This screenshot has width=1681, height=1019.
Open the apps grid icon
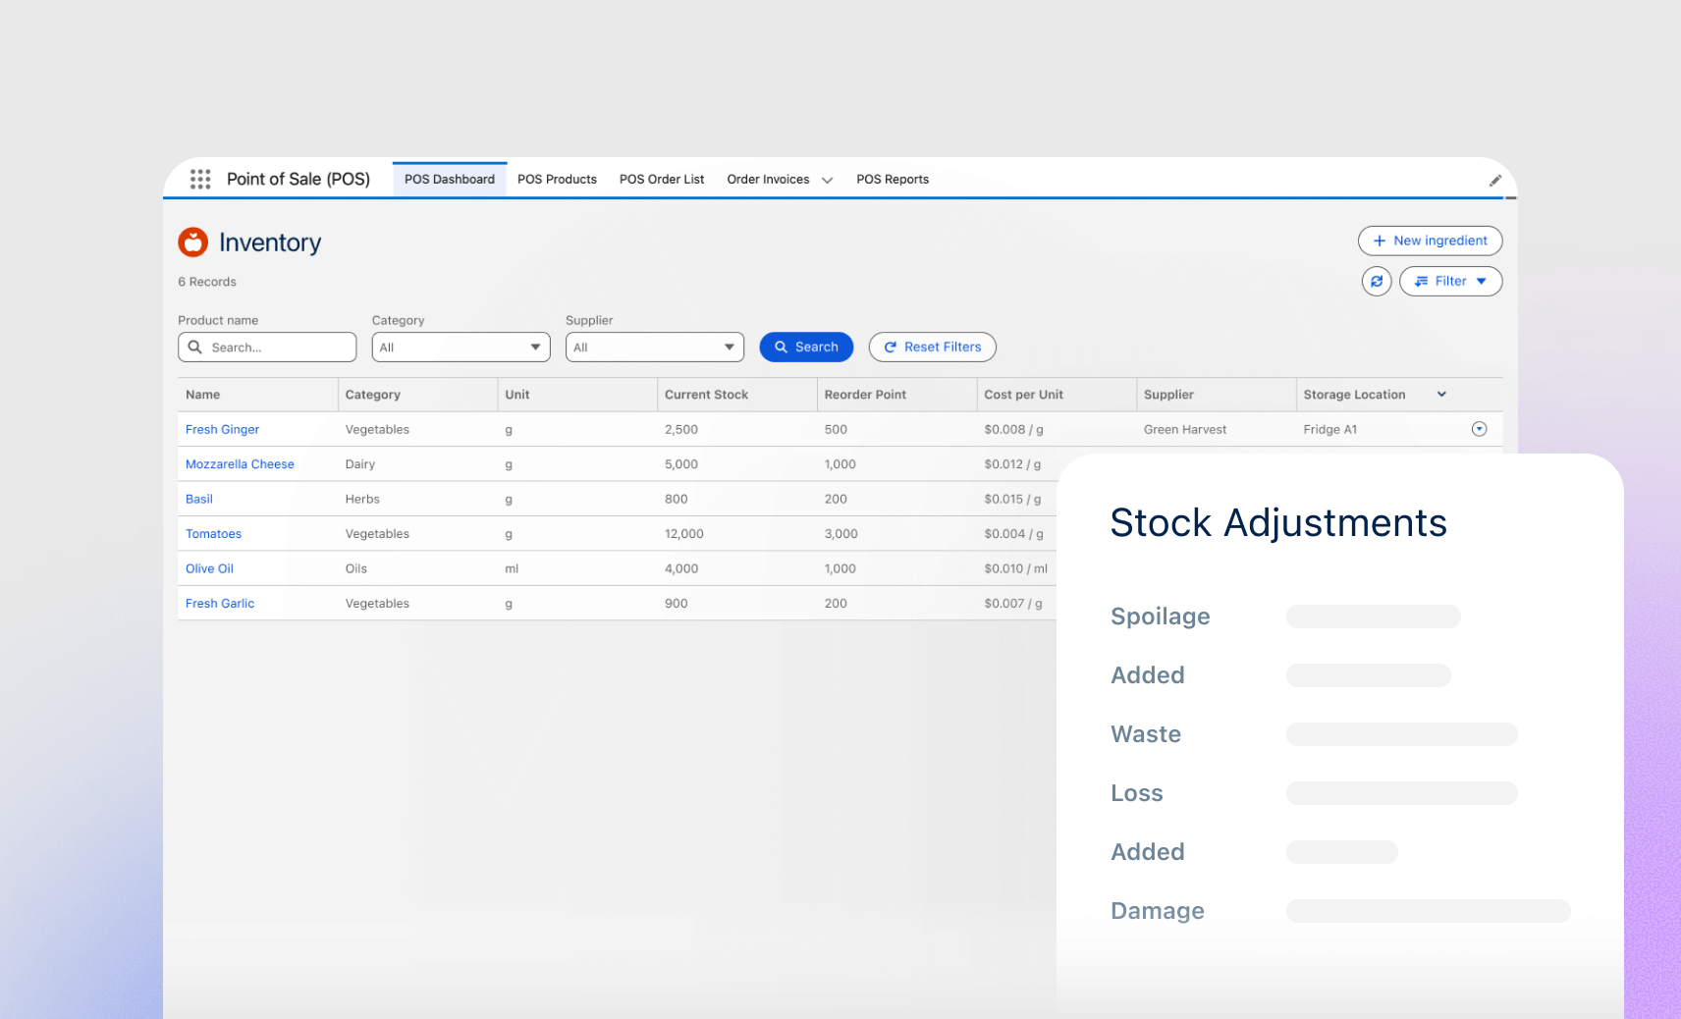click(200, 179)
